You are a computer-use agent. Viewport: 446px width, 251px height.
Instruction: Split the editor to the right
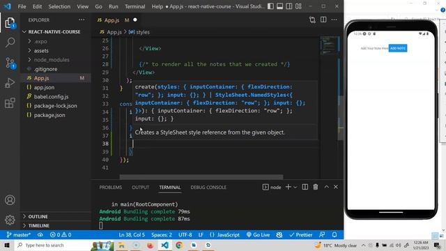[323, 20]
